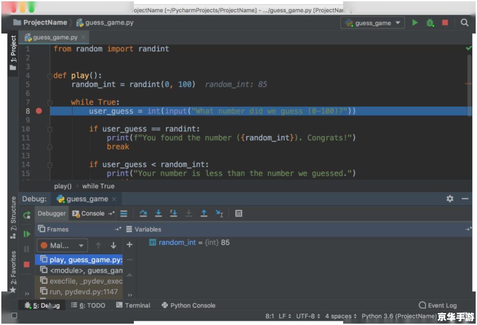Screen dimensions: 477x325
Task: Click guess_game.py in the navigation breadcrumb
Action: [105, 22]
